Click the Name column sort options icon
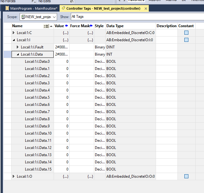The height and width of the screenshot is (193, 204). pos(46,26)
